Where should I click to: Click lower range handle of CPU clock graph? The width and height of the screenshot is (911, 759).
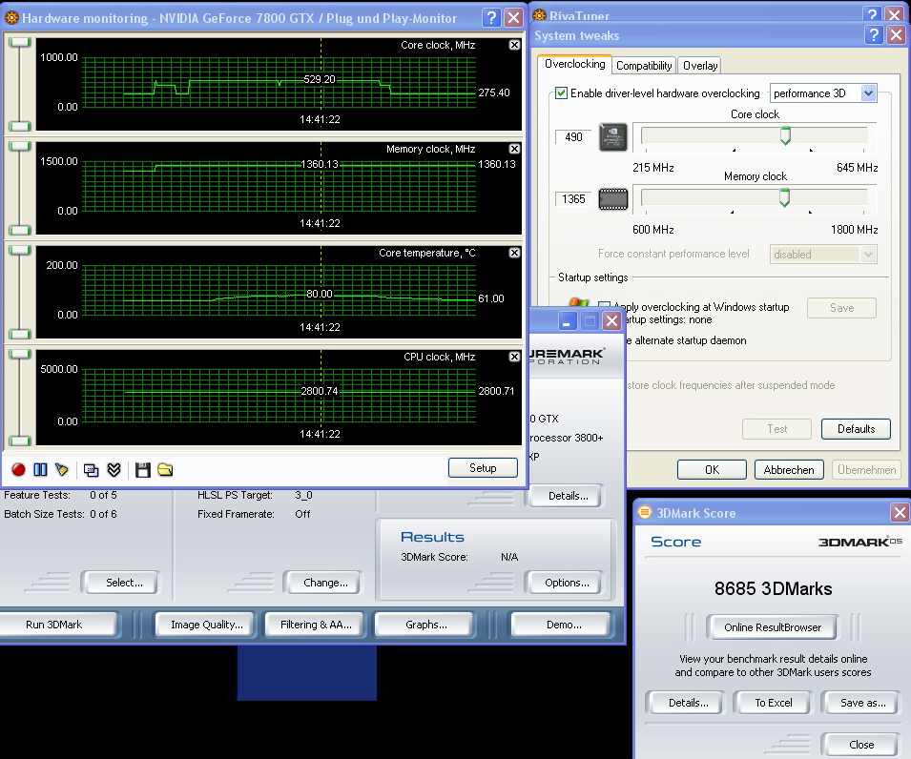(x=20, y=441)
